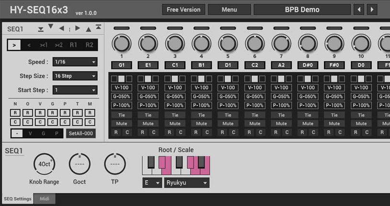Click the shift-right arrow beside SEQ1
The height and width of the screenshot is (206, 390).
78,28
